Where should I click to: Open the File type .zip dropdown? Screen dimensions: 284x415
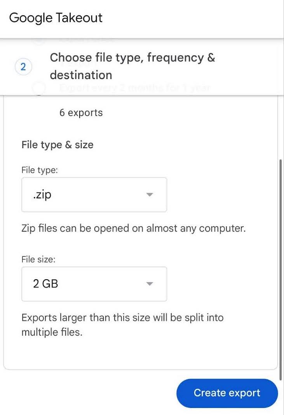(94, 194)
